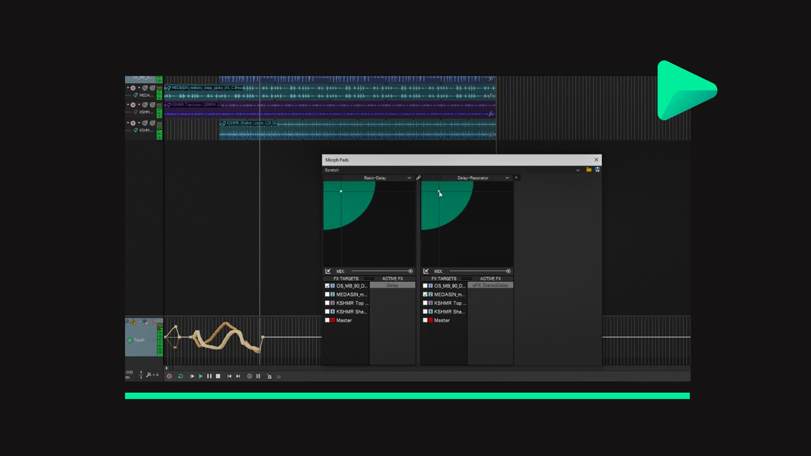Click the tuning fork icon beside time signature
The image size is (811, 456).
point(149,375)
